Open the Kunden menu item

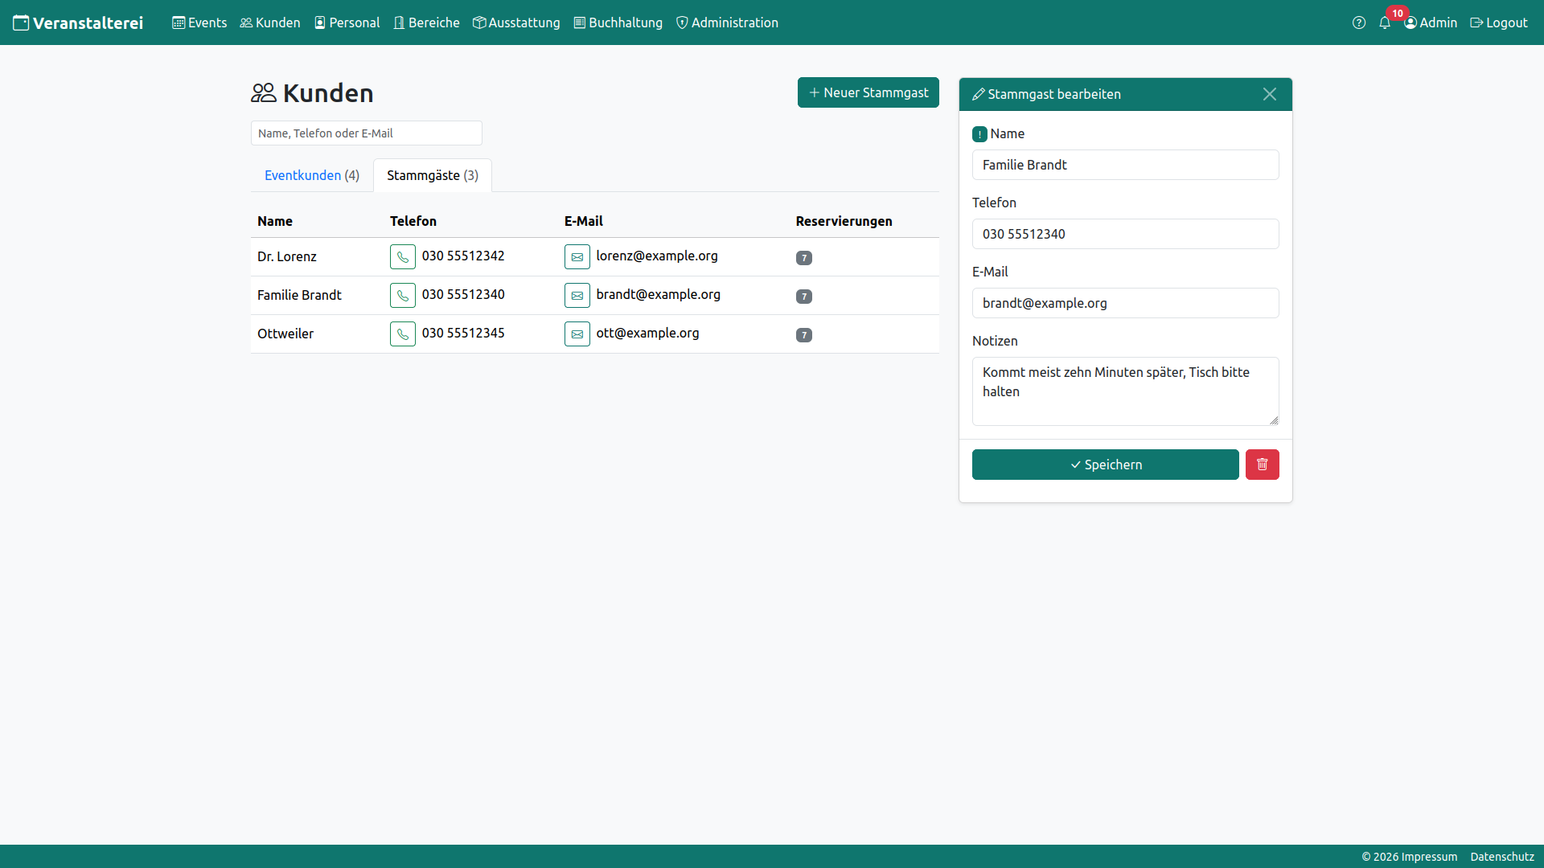(x=270, y=23)
